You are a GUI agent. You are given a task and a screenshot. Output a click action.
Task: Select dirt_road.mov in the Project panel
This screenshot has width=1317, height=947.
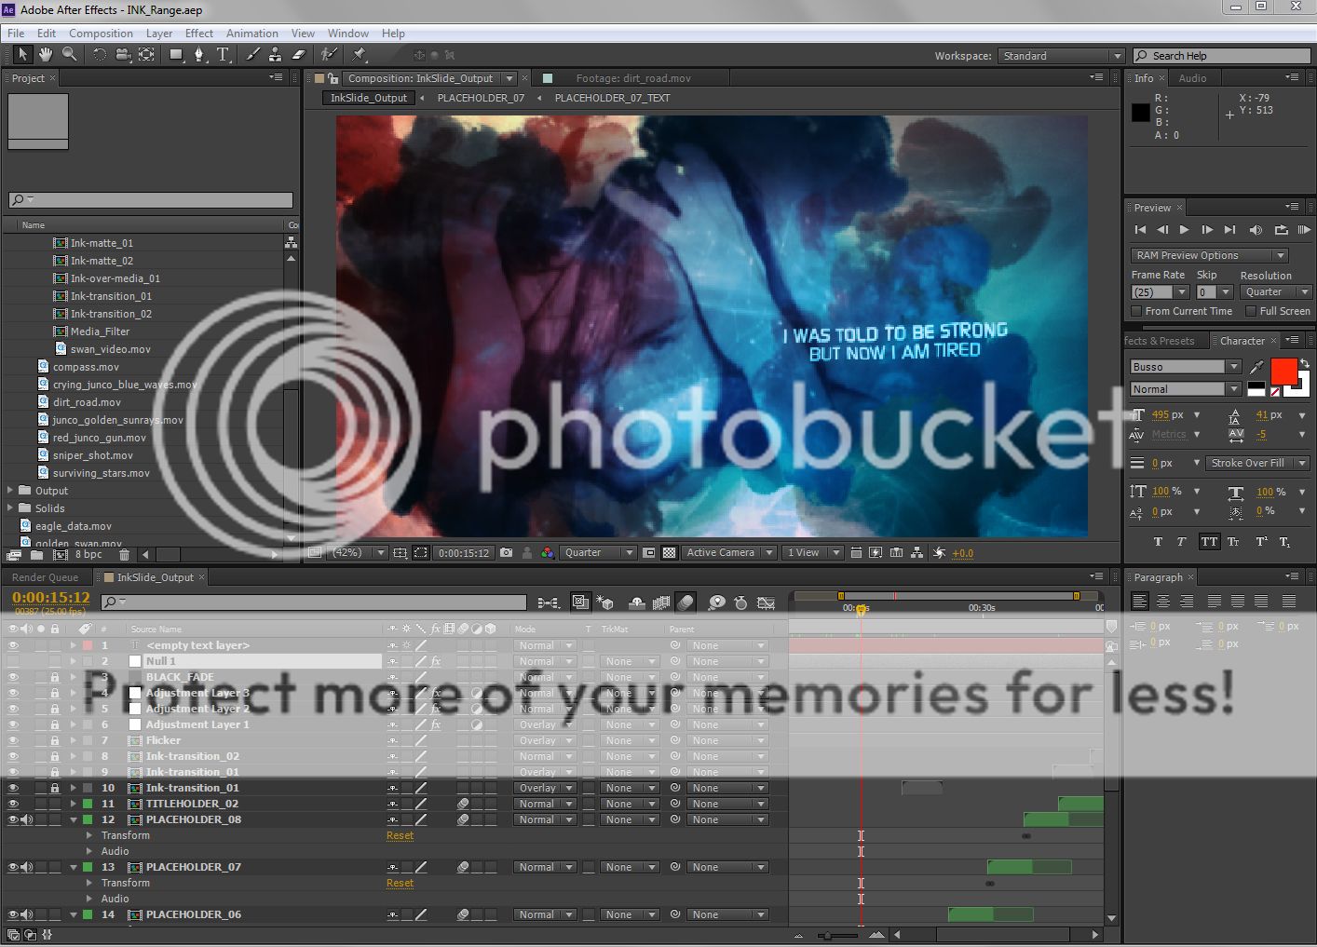pyautogui.click(x=87, y=402)
